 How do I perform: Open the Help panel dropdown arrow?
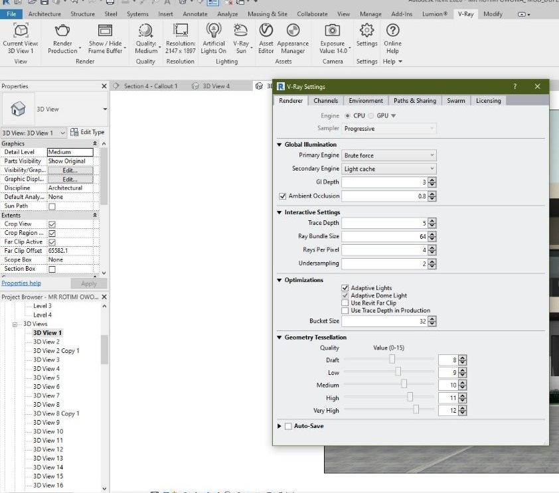(400, 62)
